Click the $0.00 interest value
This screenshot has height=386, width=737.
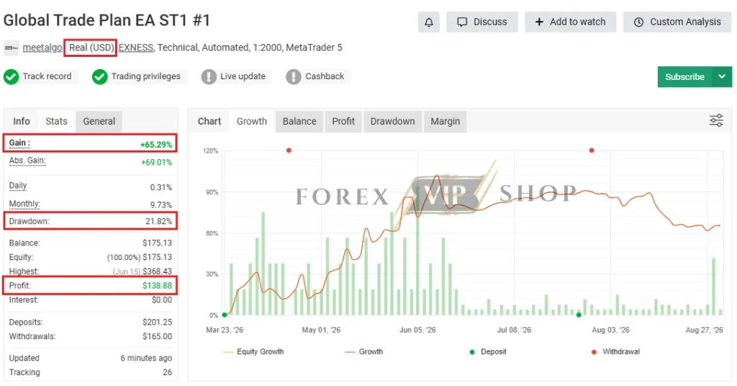[162, 300]
